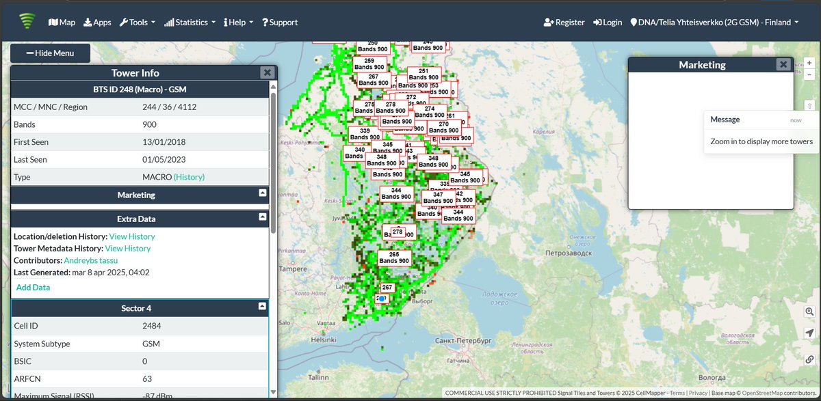The height and width of the screenshot is (401, 821).
Task: Click the Login link
Action: (x=608, y=23)
